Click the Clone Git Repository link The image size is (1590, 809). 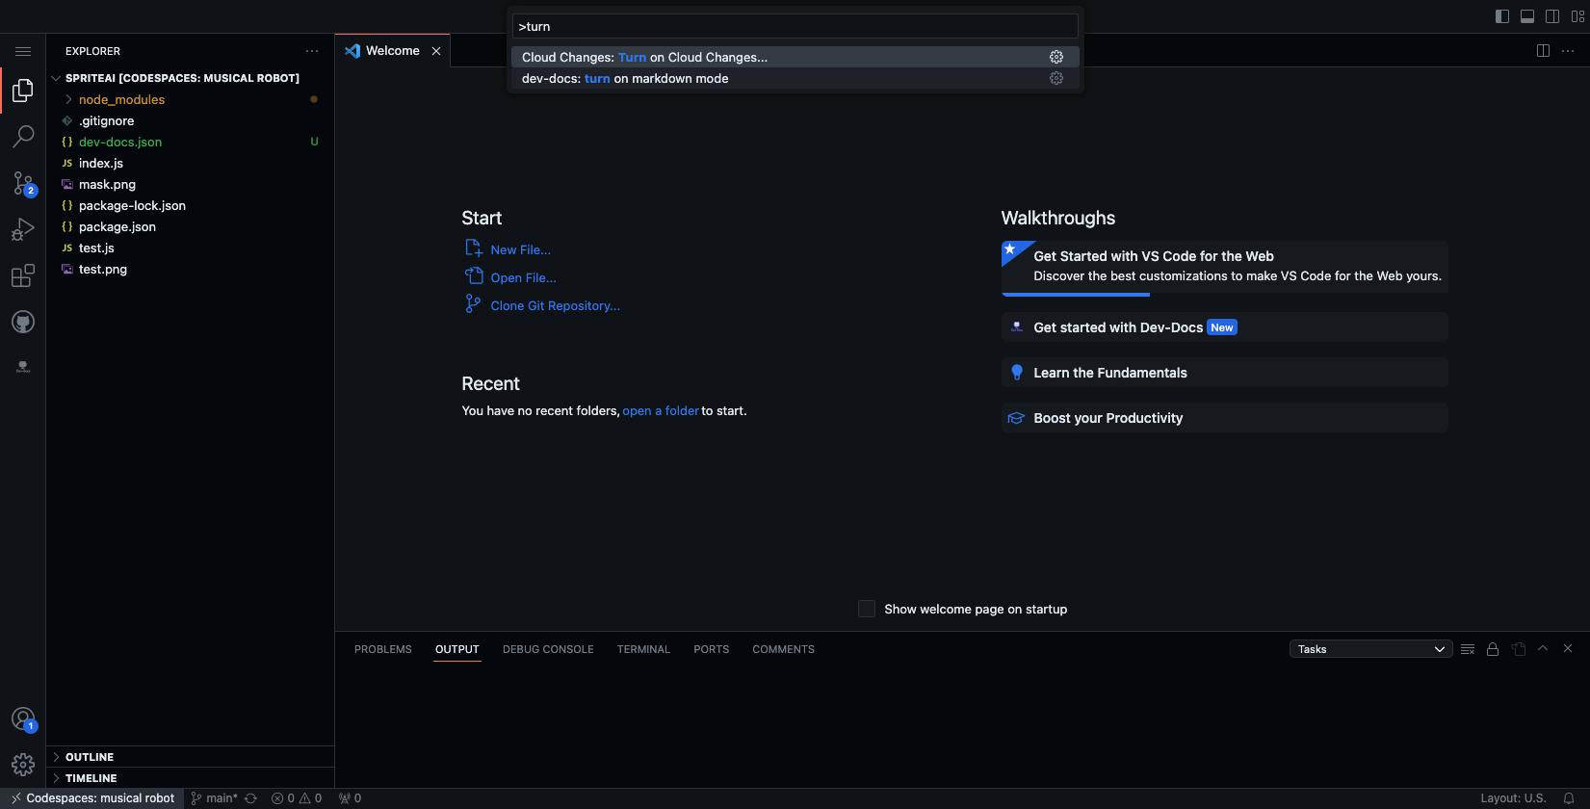(x=555, y=306)
